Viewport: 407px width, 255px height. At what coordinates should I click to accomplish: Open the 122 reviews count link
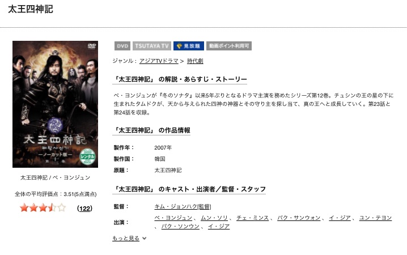84,209
